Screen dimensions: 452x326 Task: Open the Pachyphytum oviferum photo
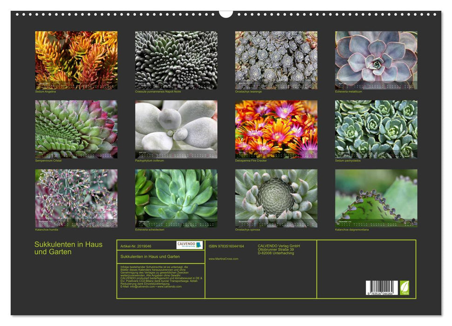[x=176, y=129]
